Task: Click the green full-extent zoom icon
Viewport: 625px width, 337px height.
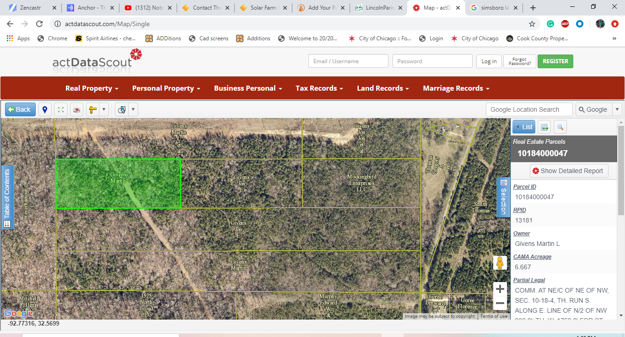Action: point(61,109)
